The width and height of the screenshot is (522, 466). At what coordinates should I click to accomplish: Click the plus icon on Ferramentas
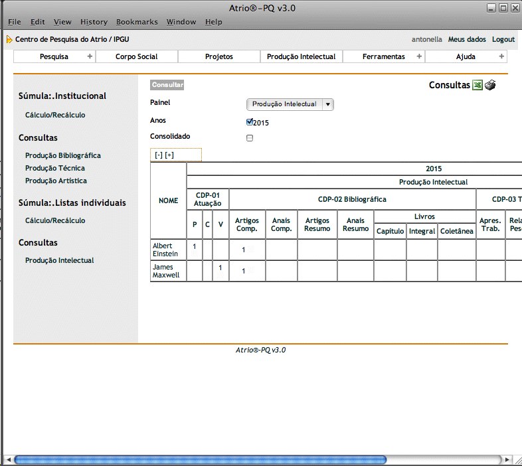click(x=419, y=56)
